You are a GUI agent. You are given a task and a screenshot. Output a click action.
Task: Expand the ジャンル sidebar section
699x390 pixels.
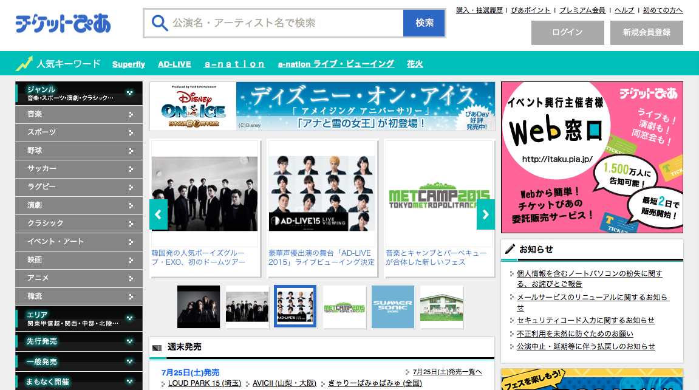tap(79, 93)
